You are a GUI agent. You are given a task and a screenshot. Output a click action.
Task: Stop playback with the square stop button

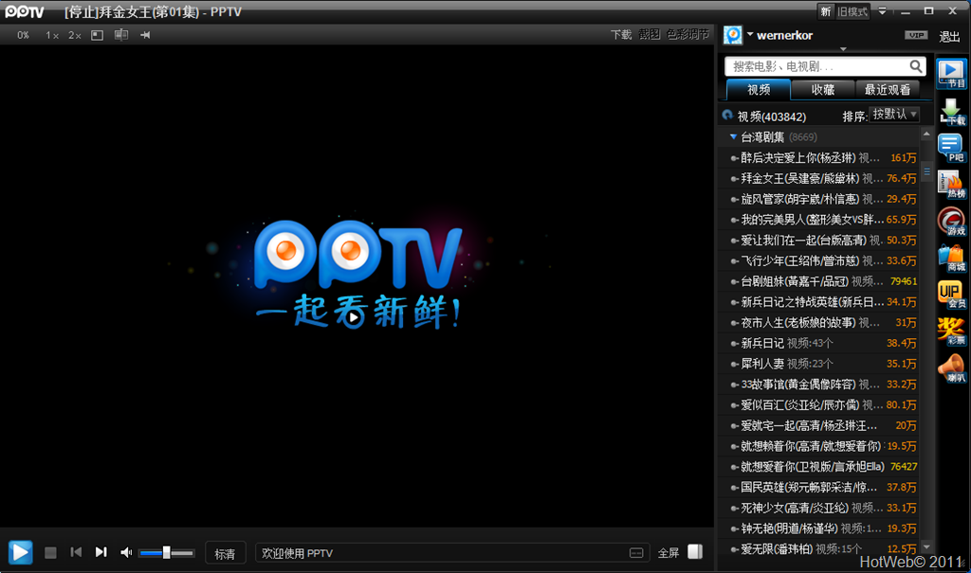click(x=51, y=552)
